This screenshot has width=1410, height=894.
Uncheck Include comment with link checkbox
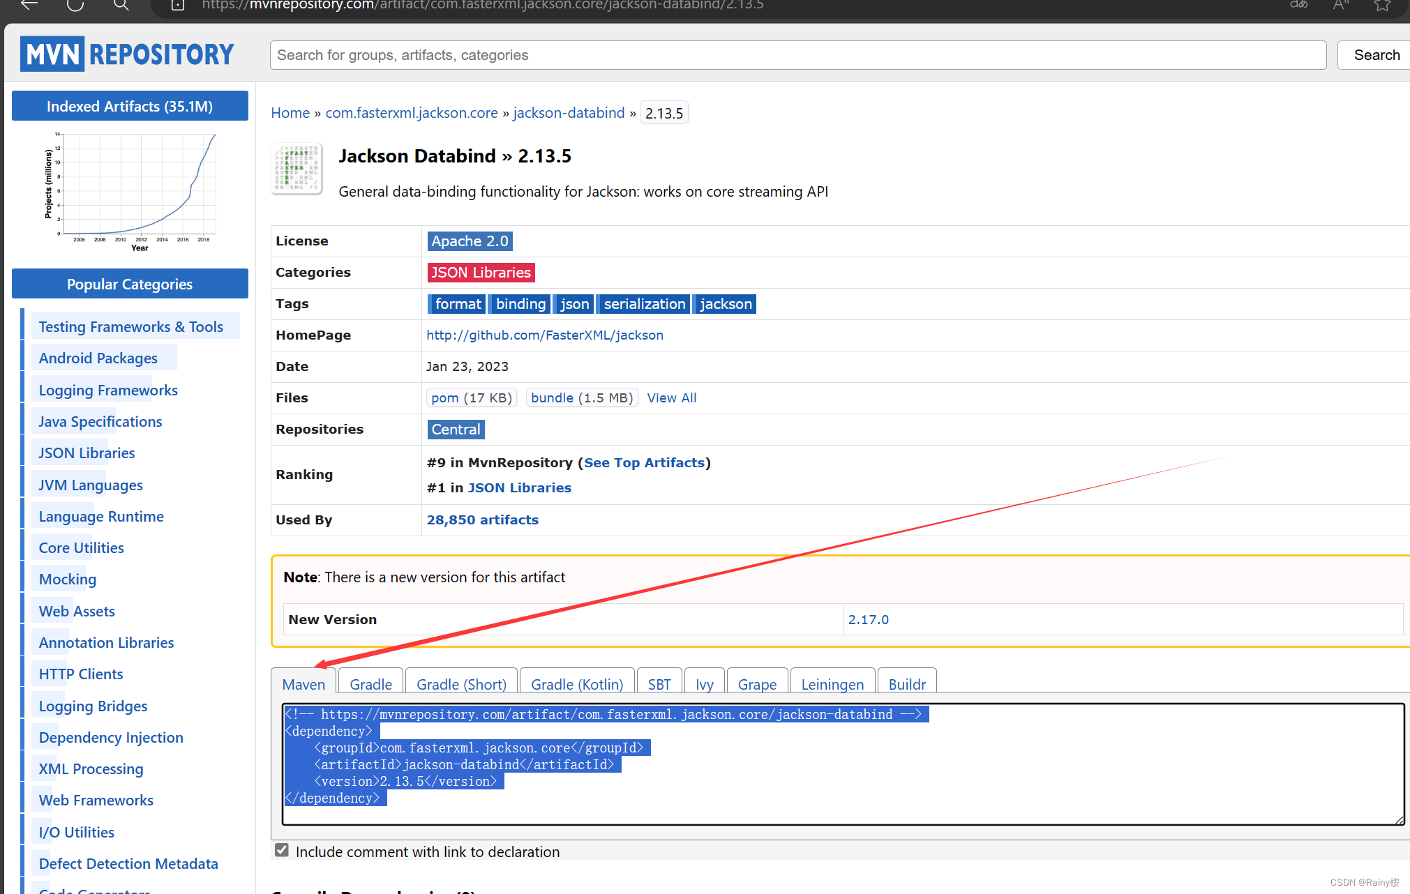point(282,850)
